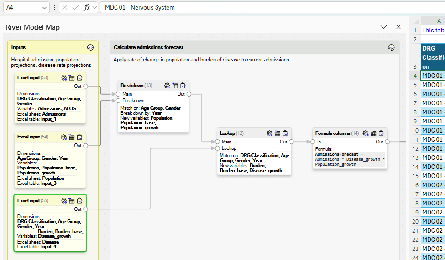445x260 pixels.
Task: Select row 1 header in worksheet
Action: tap(415, 30)
